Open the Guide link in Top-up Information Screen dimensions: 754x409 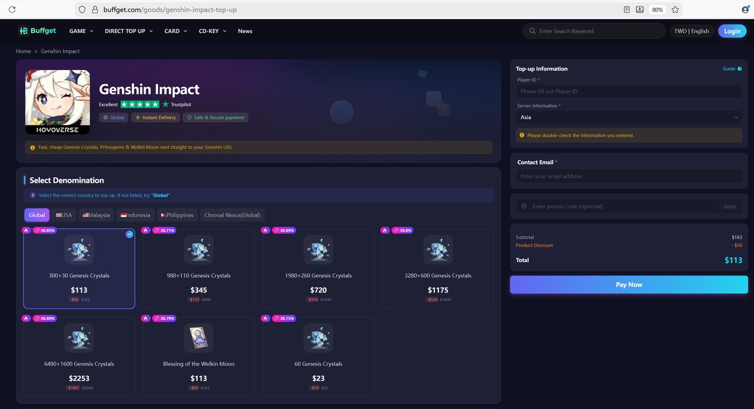point(729,69)
